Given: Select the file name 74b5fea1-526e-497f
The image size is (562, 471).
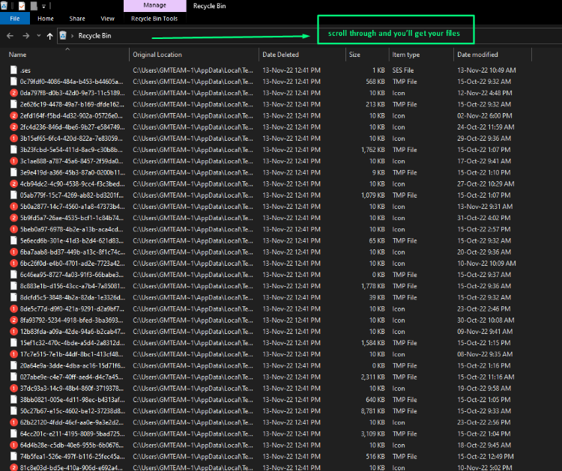Looking at the screenshot, I should click(73, 456).
